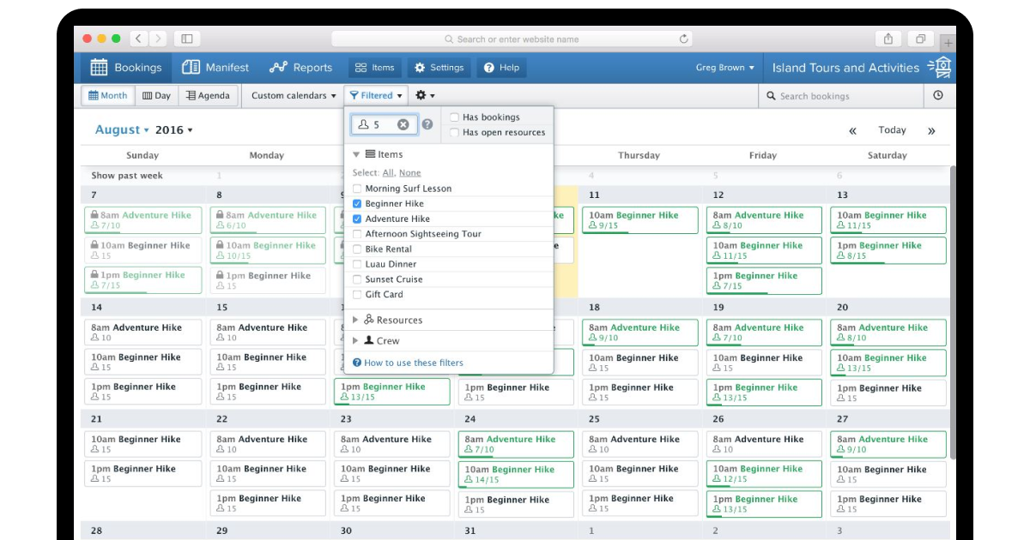Check Sunset Cruise filter

pyautogui.click(x=357, y=279)
